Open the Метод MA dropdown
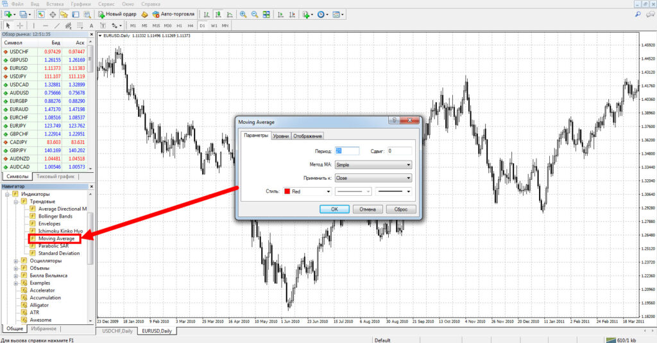The image size is (657, 343). [x=373, y=164]
